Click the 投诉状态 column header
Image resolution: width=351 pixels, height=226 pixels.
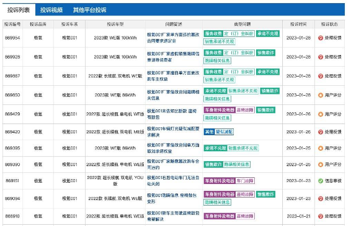(329, 24)
